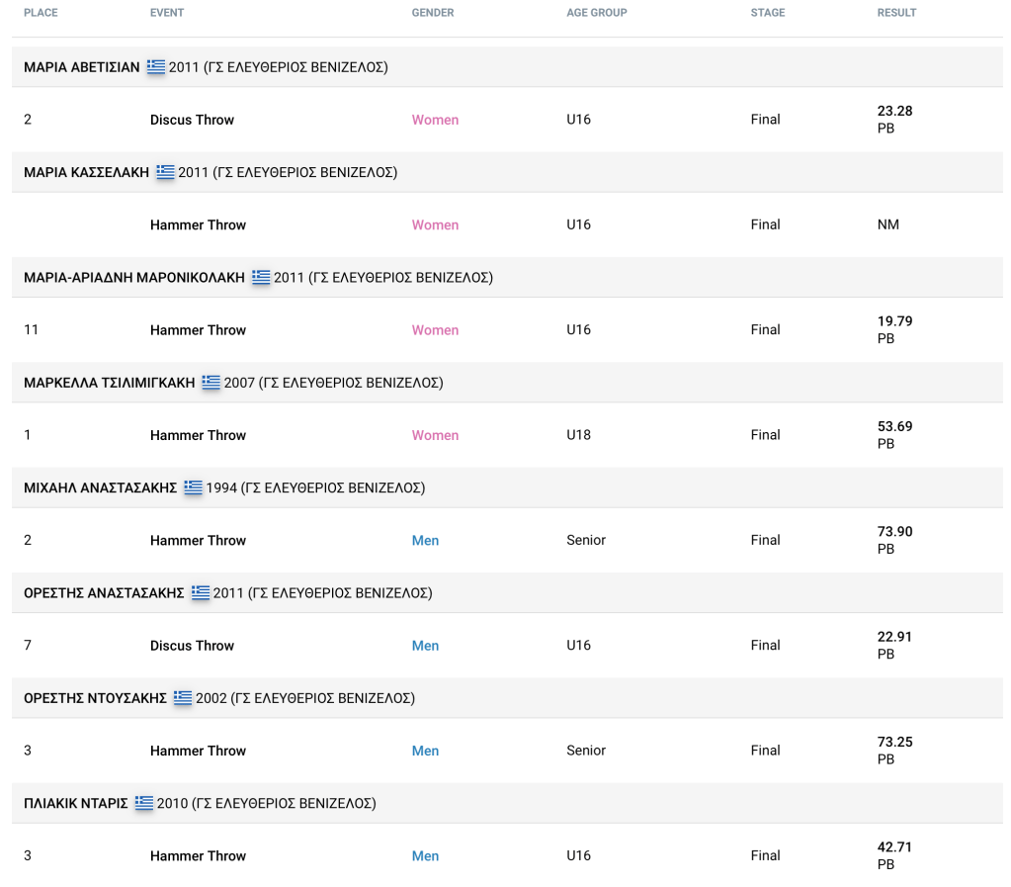Open Discus Throw event for ΟΡΕΣΤΗΣ ΑΝΑΣΤΑΣΑΚΗΣ
Viewport: 1011px width, 887px height.
192,646
